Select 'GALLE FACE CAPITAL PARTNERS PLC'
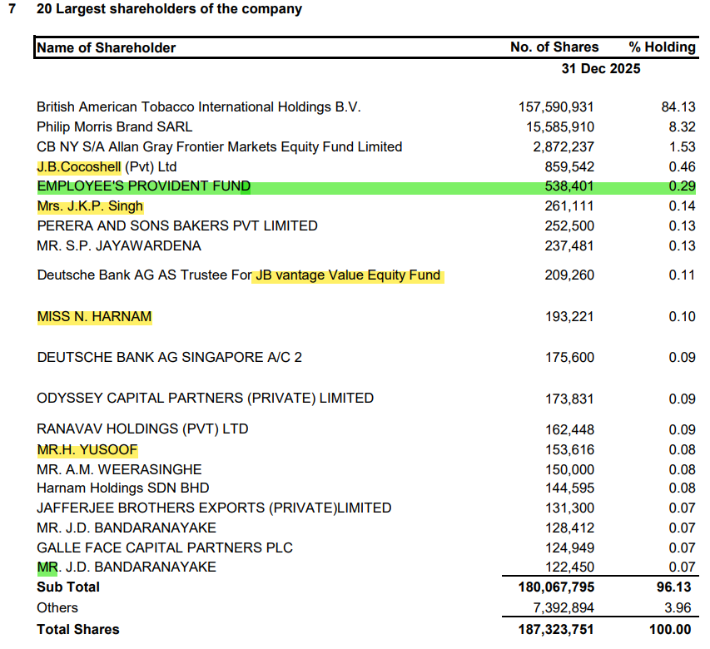Viewport: 710px width, 649px height. click(x=164, y=547)
